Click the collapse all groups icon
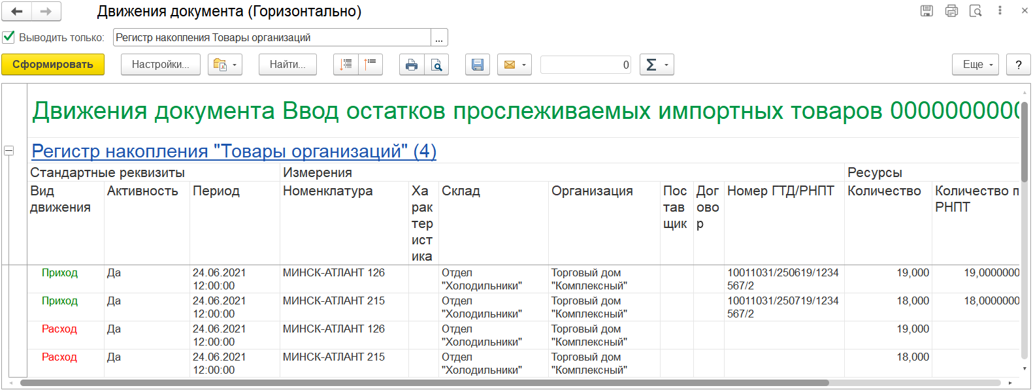Screen dimensions: 1033x390 point(370,64)
